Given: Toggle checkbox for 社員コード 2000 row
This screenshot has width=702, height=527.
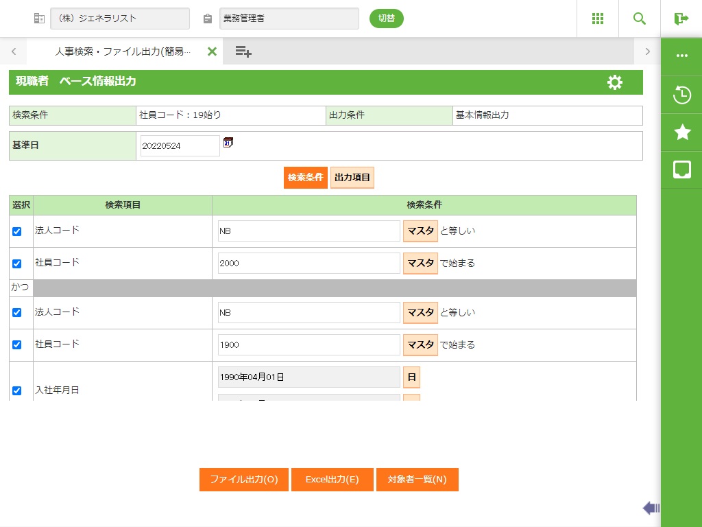Looking at the screenshot, I should coord(17,263).
